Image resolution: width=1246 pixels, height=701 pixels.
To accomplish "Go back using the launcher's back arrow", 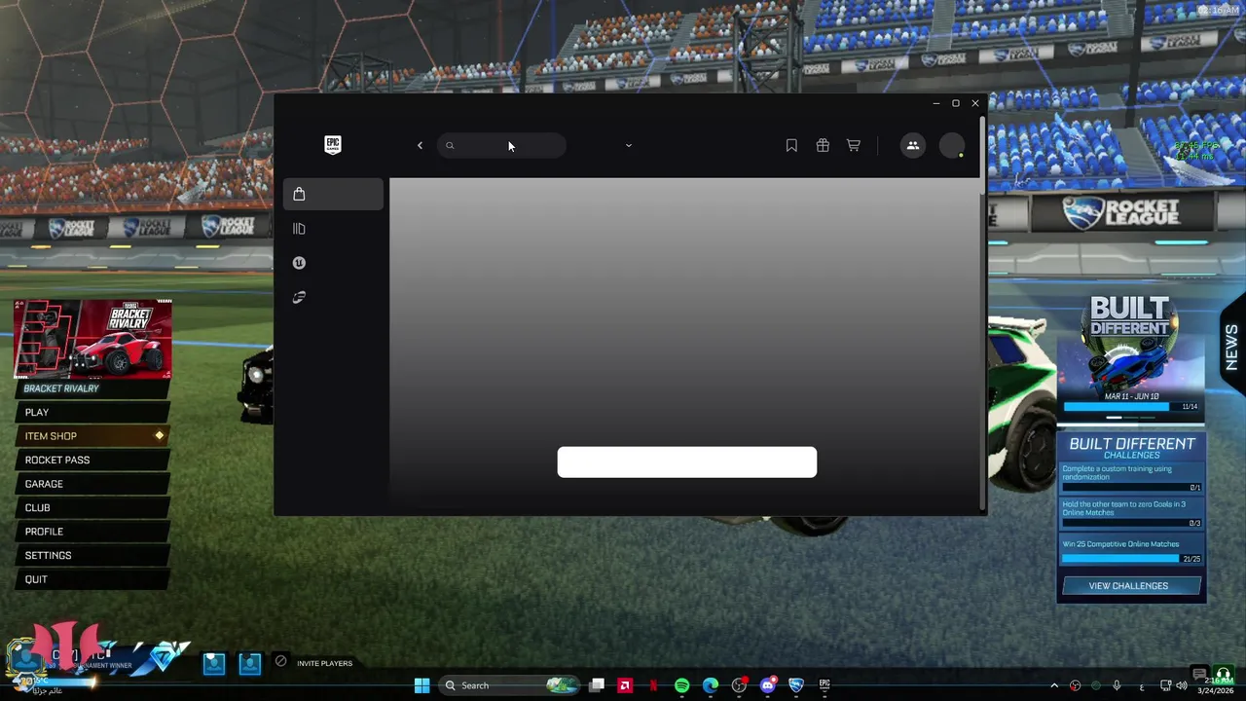I will click(x=420, y=146).
